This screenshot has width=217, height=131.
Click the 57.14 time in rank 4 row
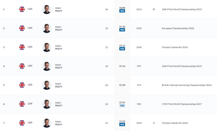pyautogui.click(x=122, y=66)
